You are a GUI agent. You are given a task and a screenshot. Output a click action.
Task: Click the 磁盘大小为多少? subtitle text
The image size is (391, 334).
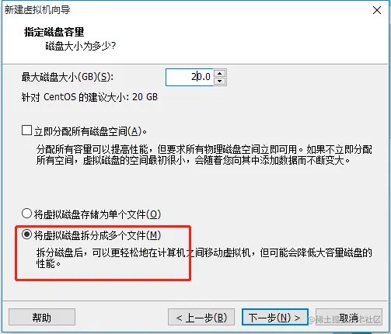(81, 46)
